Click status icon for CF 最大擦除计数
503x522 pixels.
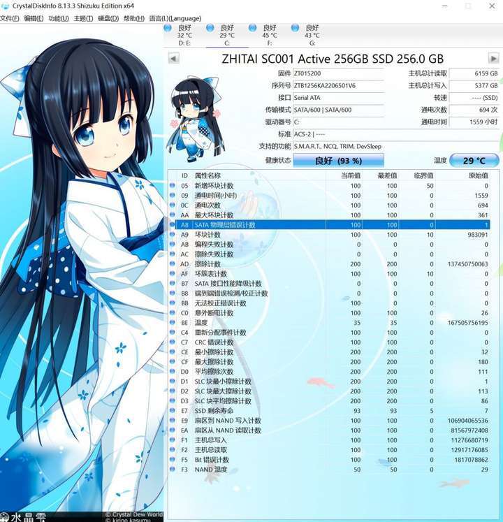tap(173, 361)
